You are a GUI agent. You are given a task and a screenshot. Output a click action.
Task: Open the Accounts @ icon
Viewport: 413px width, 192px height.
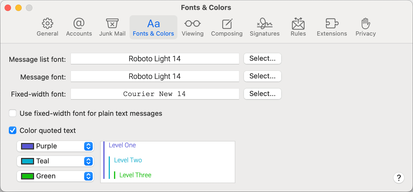click(79, 24)
